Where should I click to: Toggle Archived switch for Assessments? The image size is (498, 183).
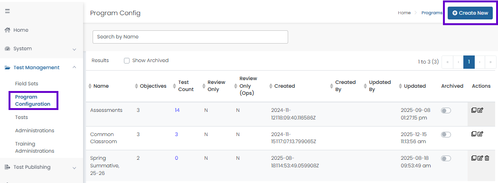[x=446, y=110]
